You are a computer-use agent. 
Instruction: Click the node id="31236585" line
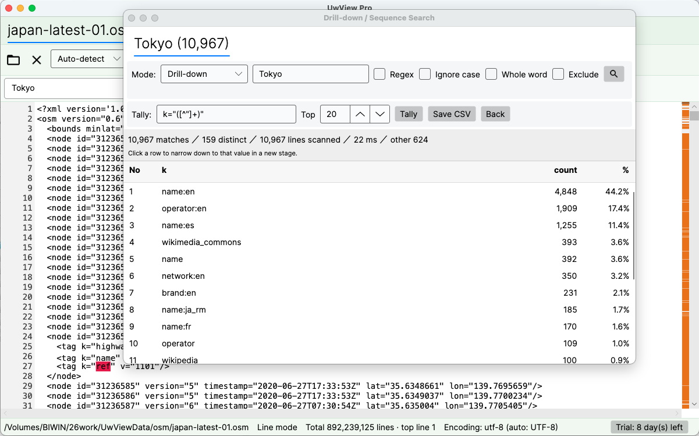coord(294,386)
